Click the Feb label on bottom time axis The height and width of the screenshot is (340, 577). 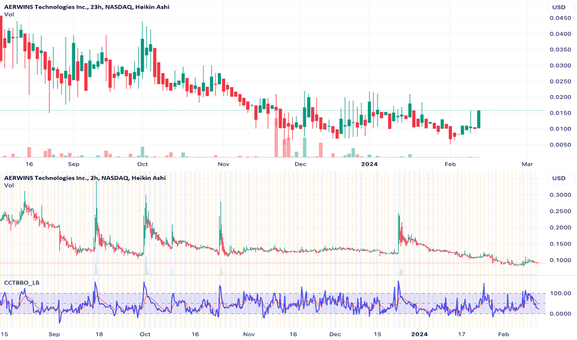click(503, 334)
